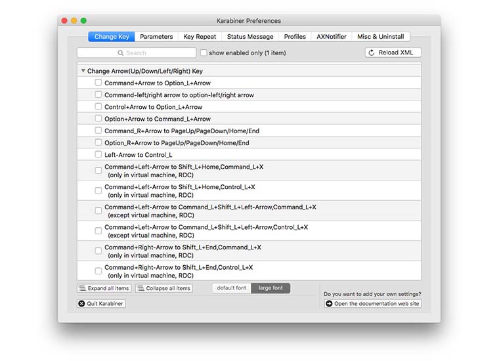
Task: Click the Change Arrow(Up/Down/Left/Right) Key heading
Action: pyautogui.click(x=145, y=71)
